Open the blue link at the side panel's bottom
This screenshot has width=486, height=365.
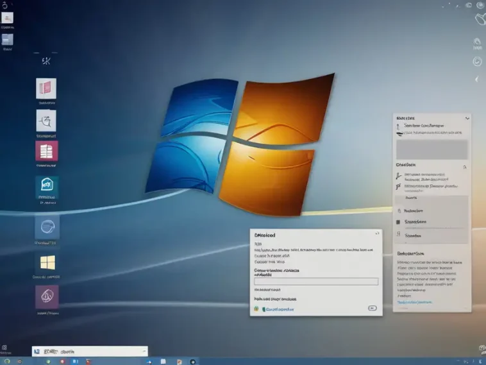415,302
